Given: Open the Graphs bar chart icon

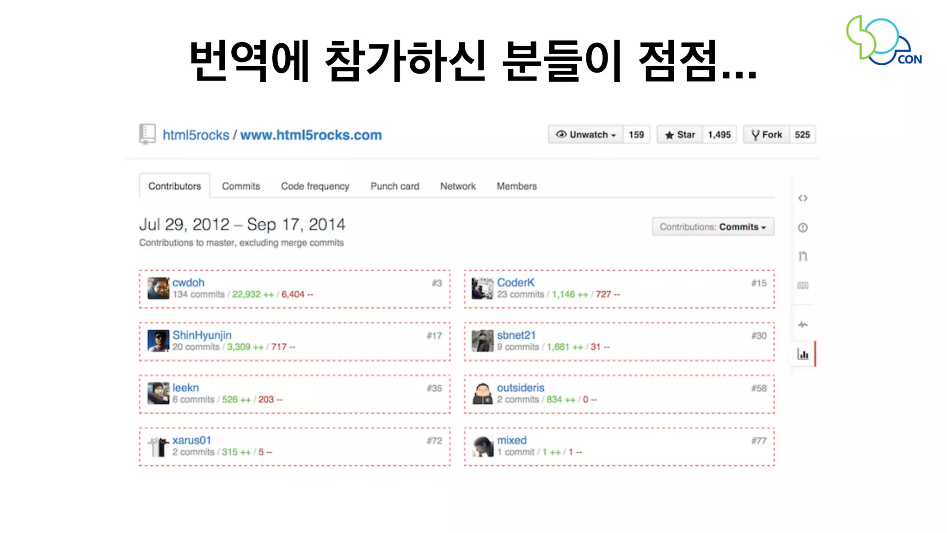Looking at the screenshot, I should click(803, 354).
